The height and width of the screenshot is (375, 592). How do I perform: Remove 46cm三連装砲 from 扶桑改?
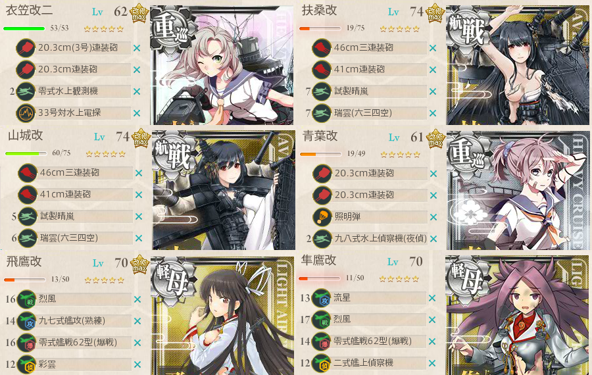coord(433,48)
